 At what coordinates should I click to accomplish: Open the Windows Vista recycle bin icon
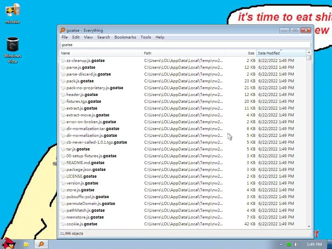click(x=13, y=50)
